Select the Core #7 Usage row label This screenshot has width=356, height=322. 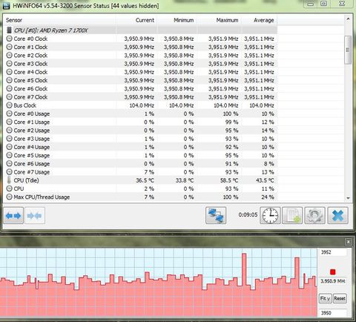[32, 172]
